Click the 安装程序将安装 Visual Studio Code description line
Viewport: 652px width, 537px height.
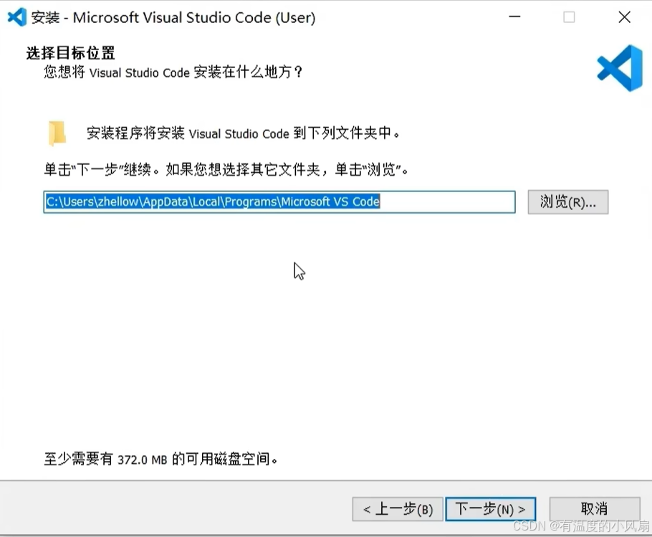(243, 133)
